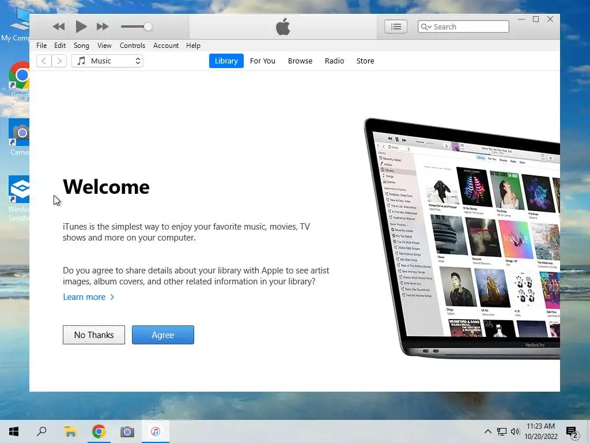
Task: Open the Up Next list view button
Action: click(x=395, y=27)
